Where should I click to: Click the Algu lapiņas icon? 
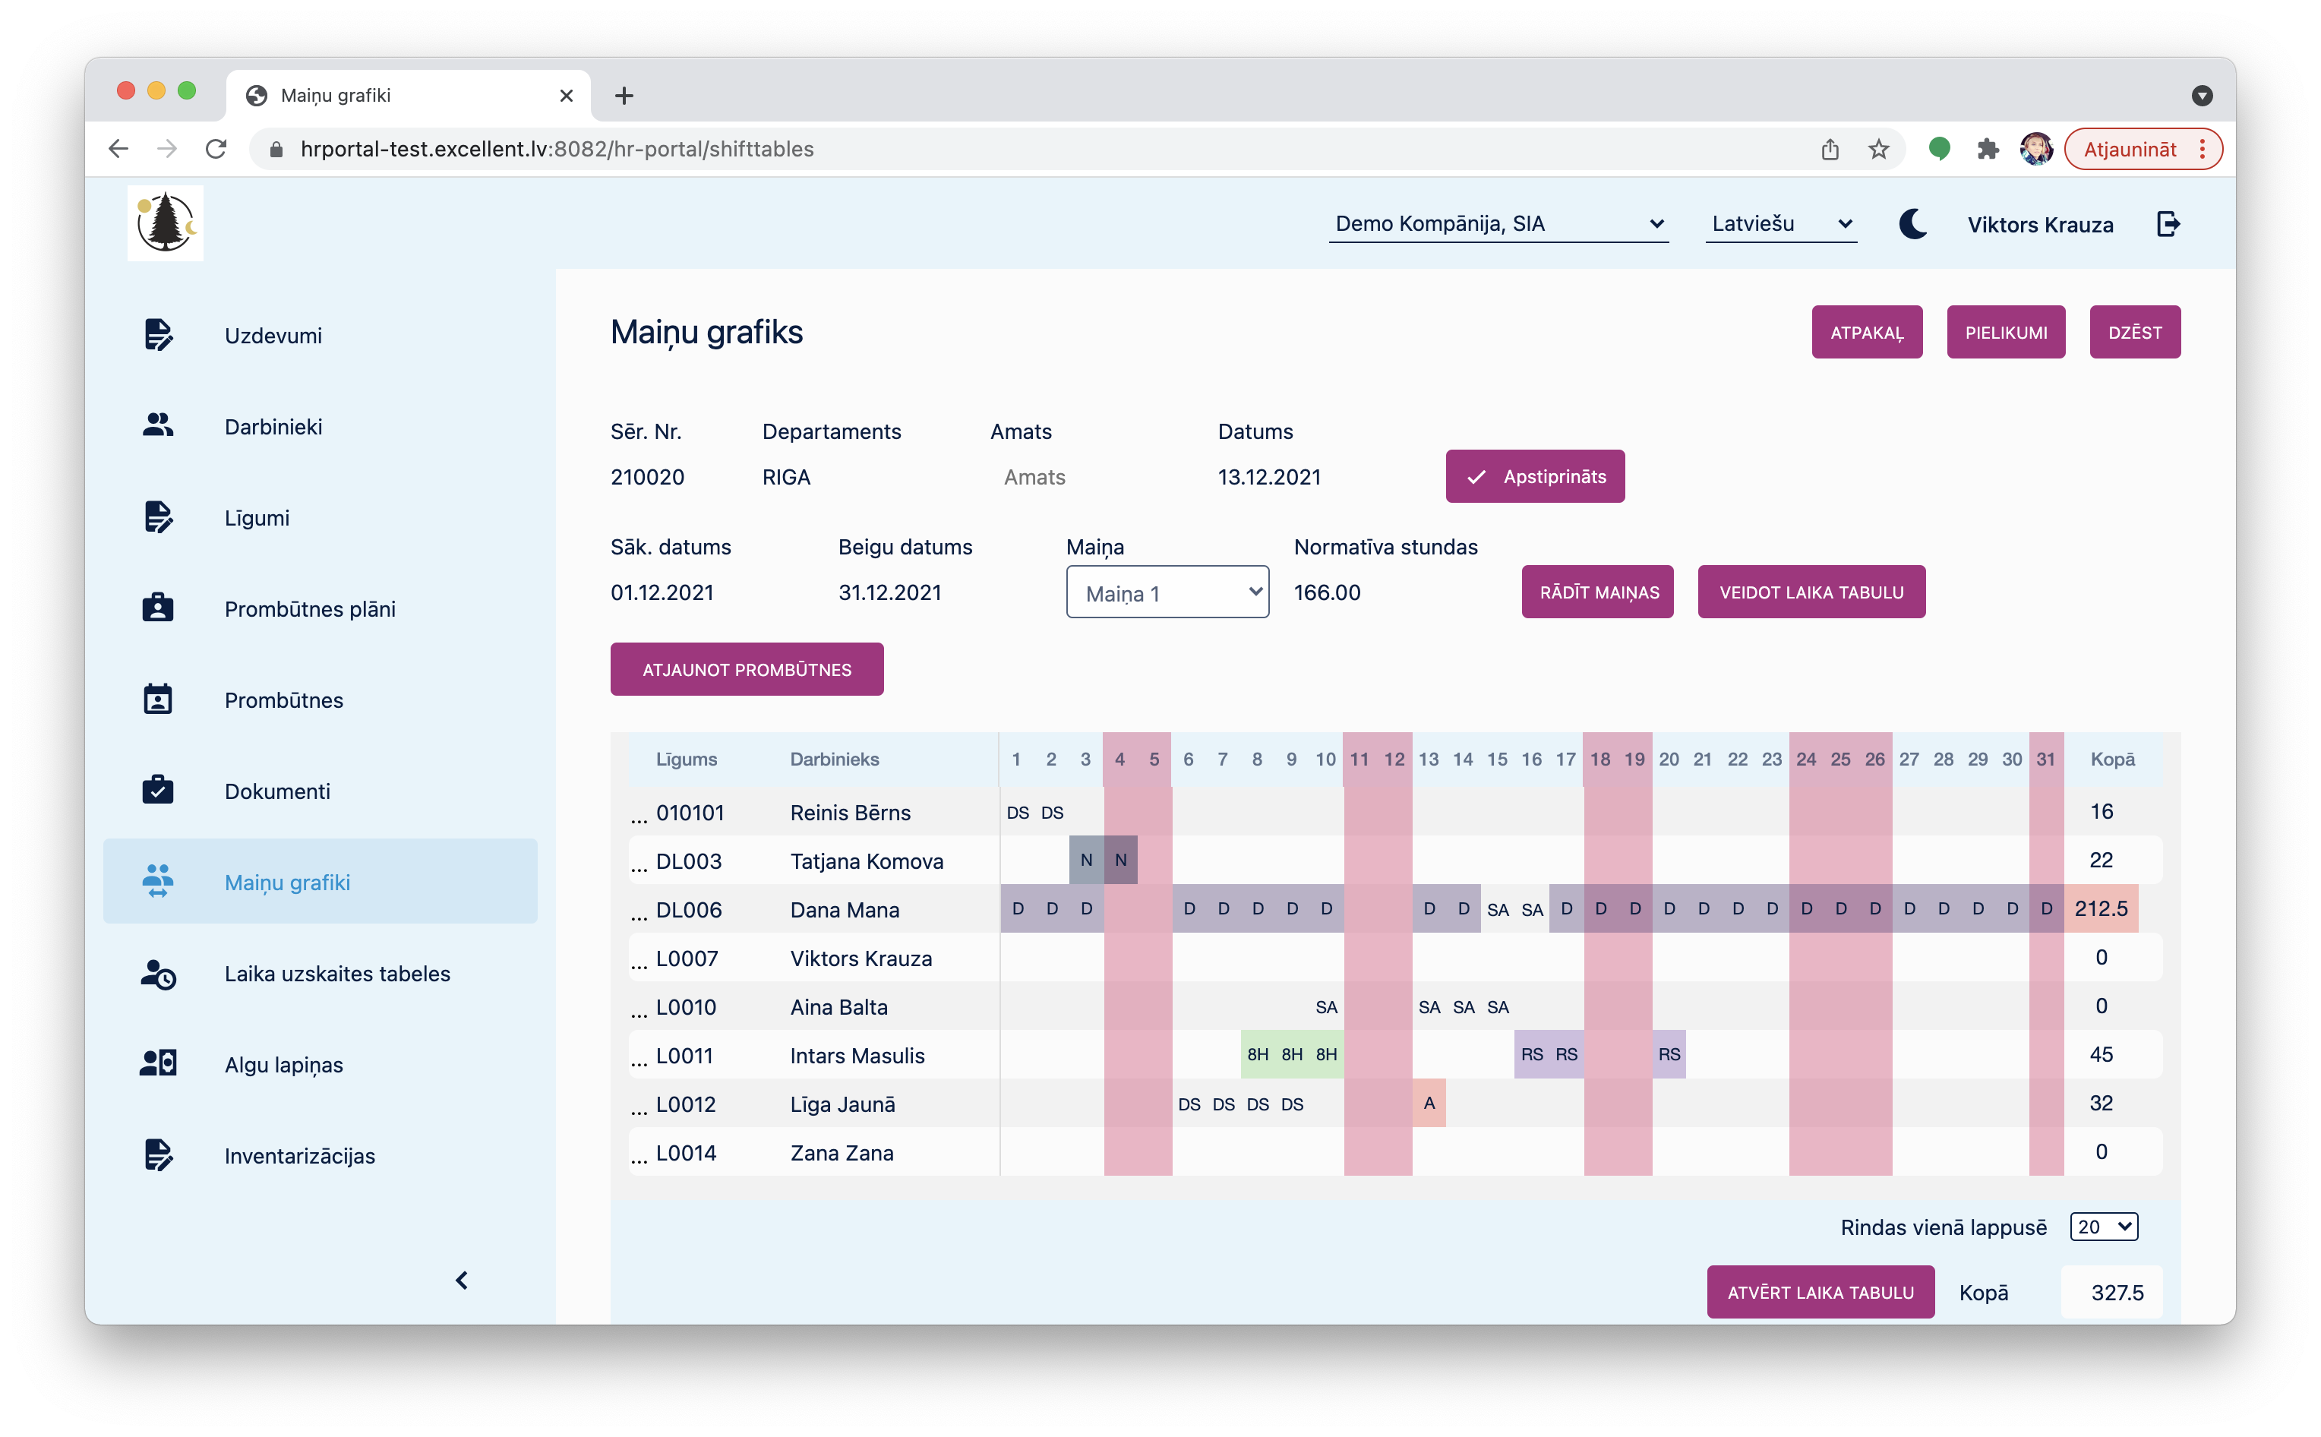158,1063
